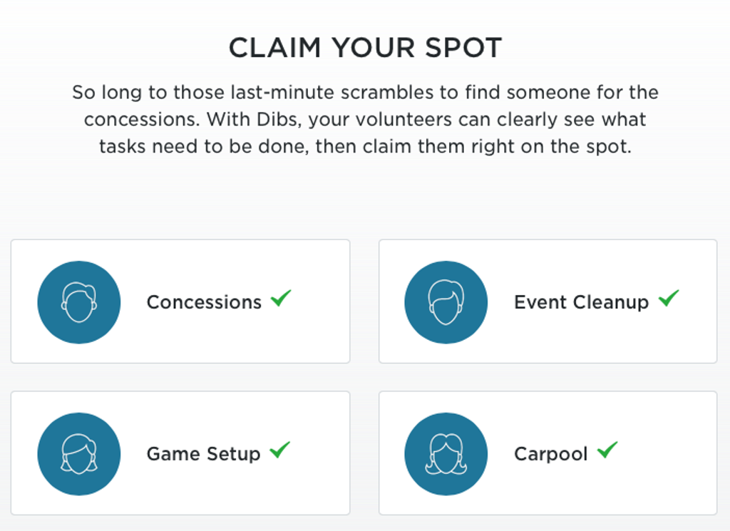This screenshot has height=531, width=730.
Task: Uncheck the green checkmark next to Carpool
Action: pyautogui.click(x=607, y=450)
